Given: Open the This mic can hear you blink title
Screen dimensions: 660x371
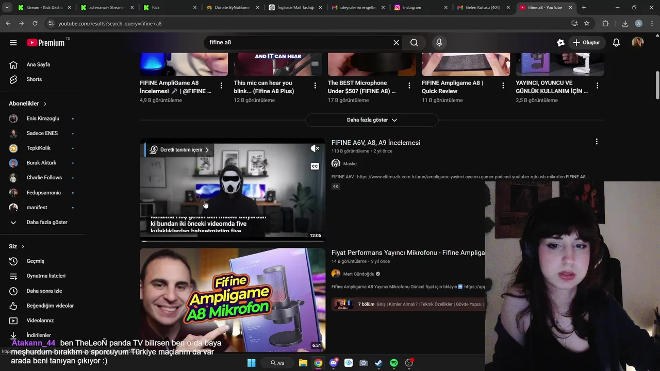Looking at the screenshot, I should 264,87.
